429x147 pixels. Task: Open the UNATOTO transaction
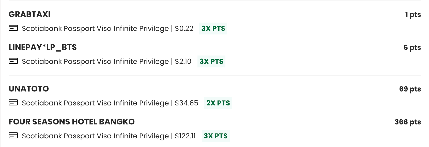click(x=29, y=89)
